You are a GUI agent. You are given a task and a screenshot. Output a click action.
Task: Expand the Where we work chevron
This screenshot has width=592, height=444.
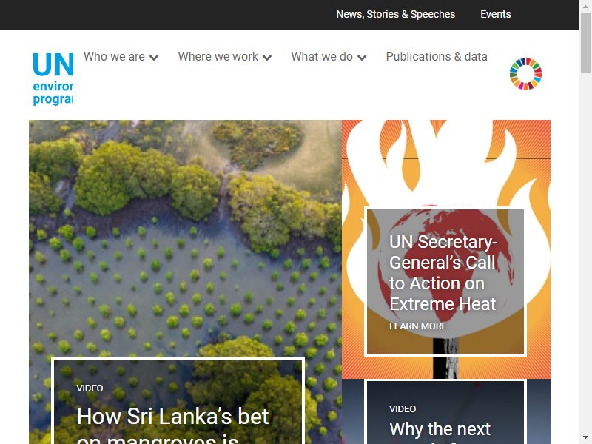coord(267,58)
